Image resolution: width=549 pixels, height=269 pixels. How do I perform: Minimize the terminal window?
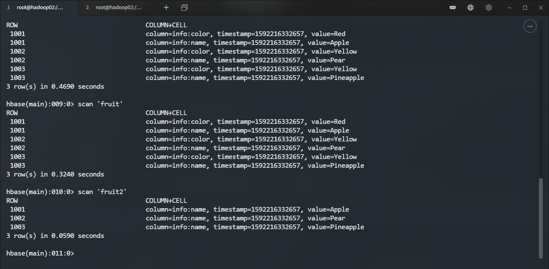pyautogui.click(x=509, y=8)
